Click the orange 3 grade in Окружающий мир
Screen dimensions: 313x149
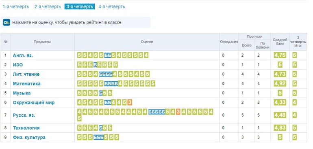(130, 103)
